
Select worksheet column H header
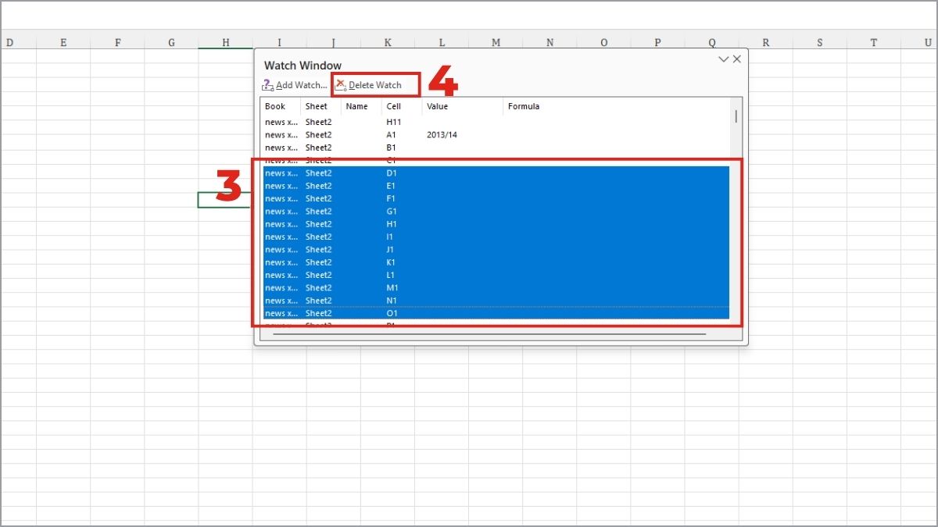[225, 43]
